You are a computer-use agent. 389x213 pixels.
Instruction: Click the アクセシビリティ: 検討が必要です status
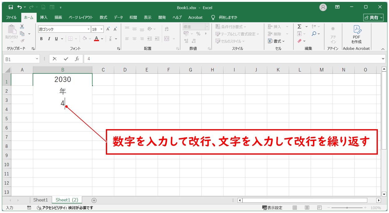pos(65,208)
